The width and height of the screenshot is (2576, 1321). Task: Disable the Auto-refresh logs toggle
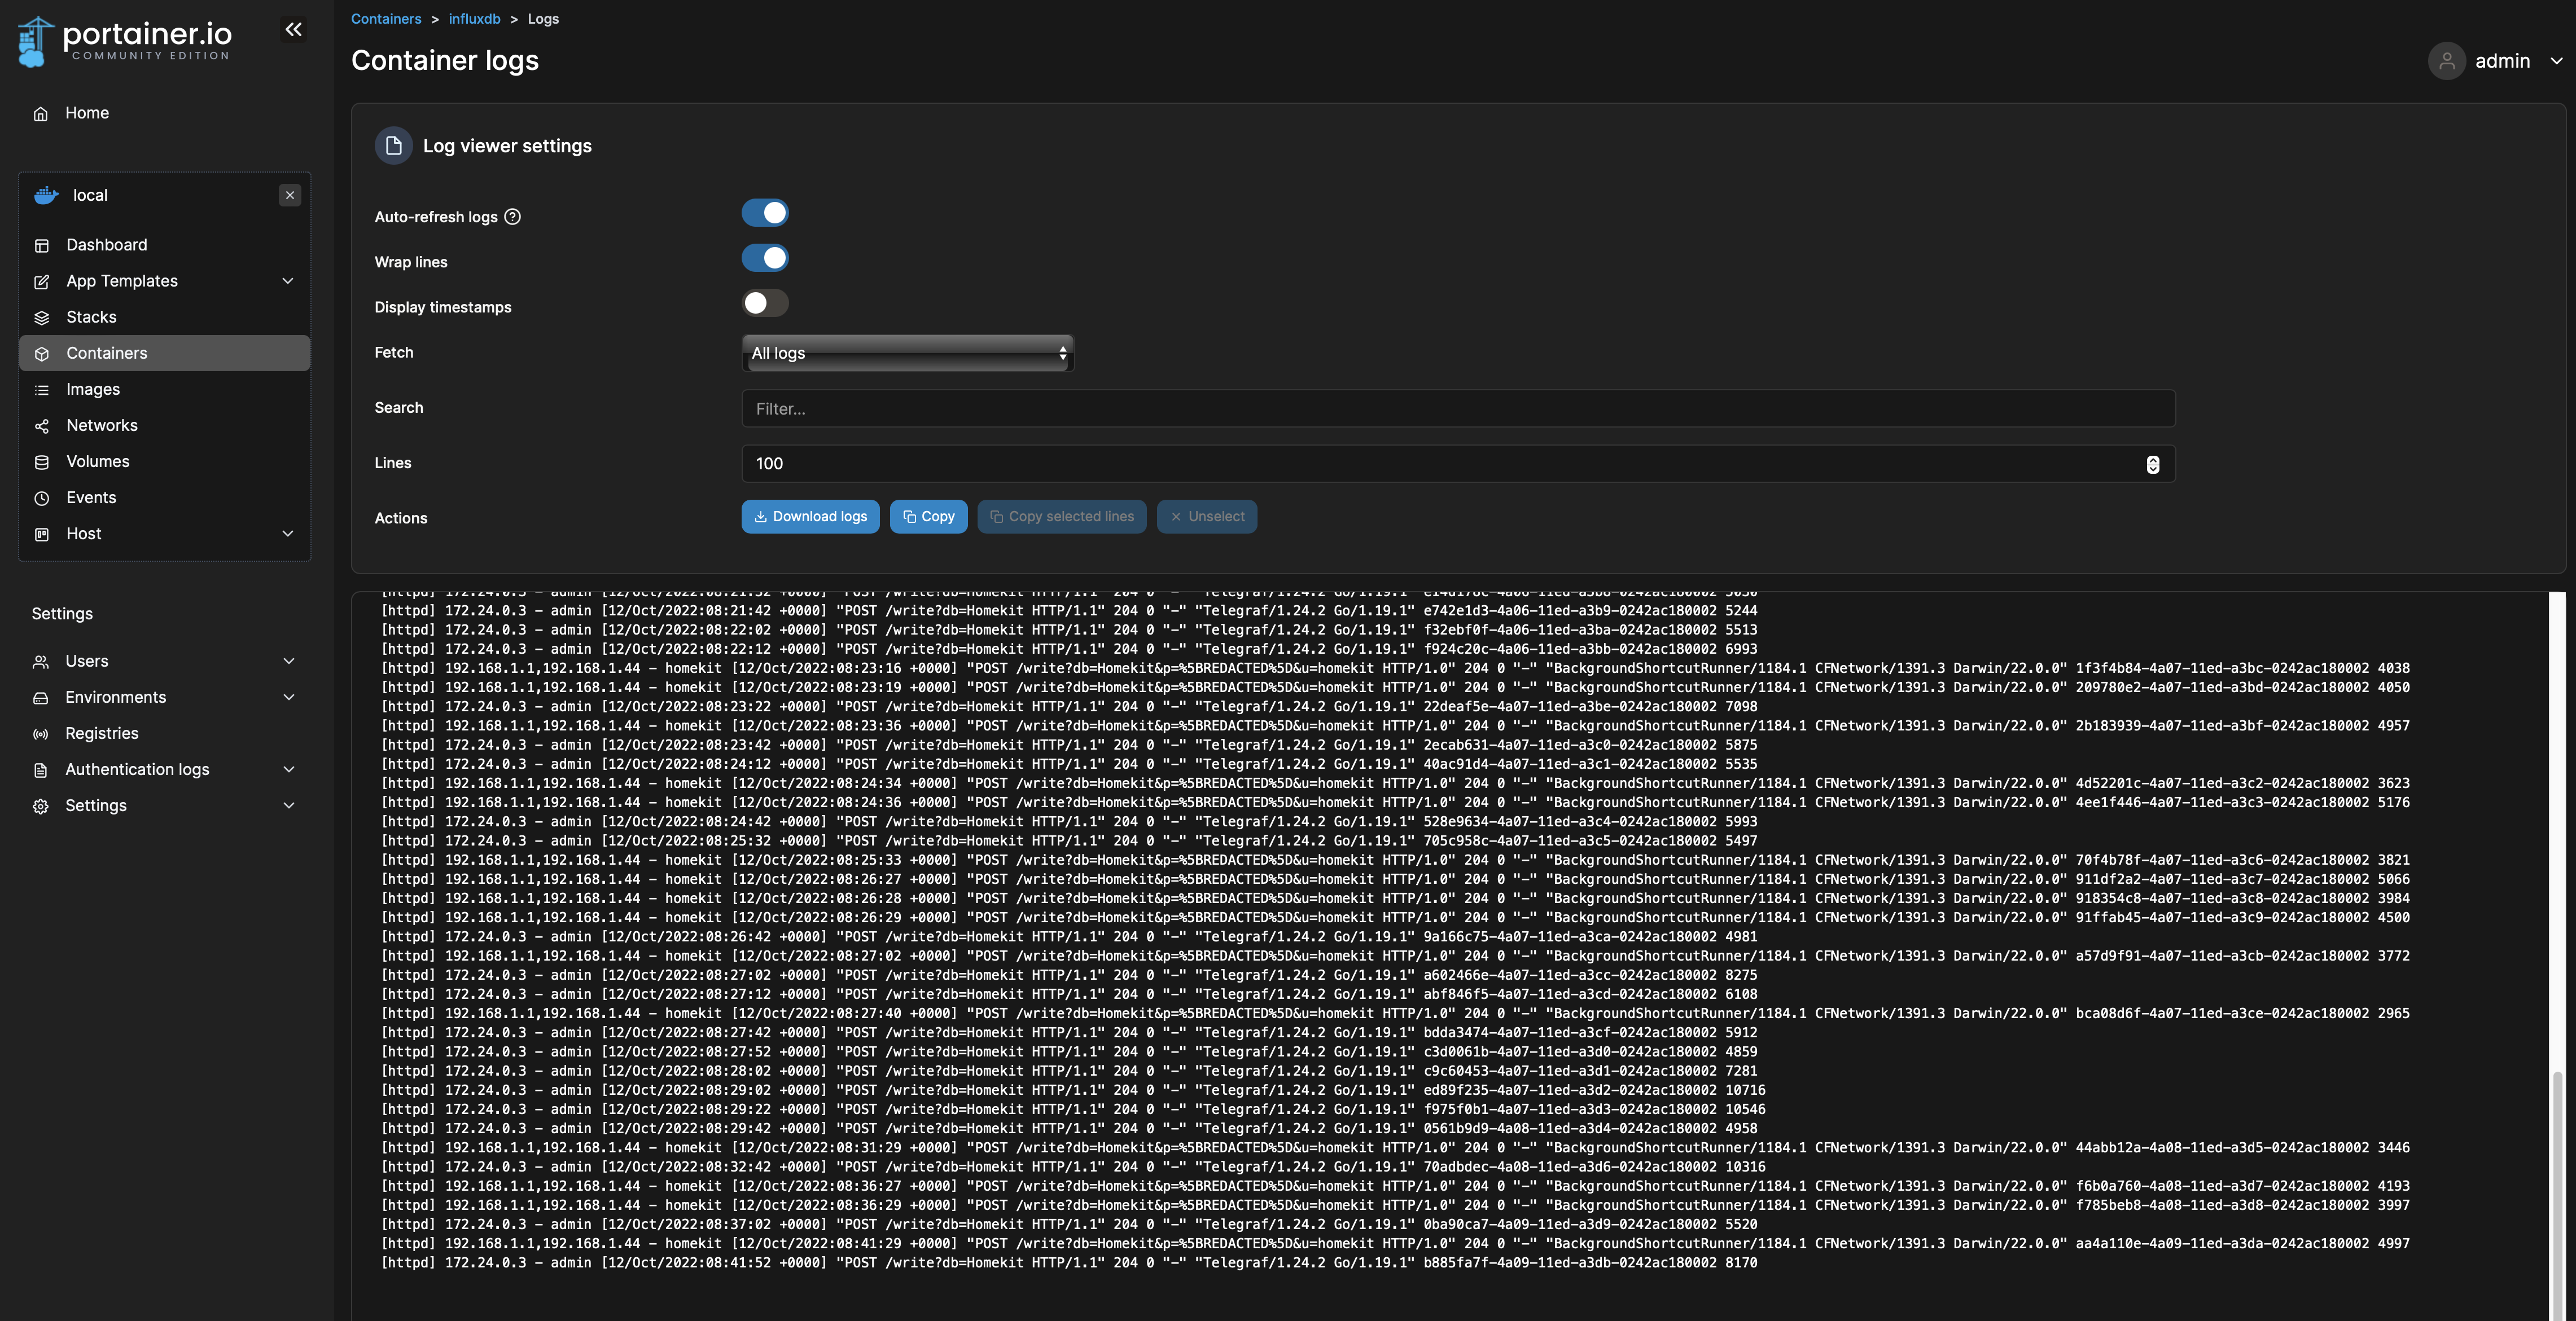pos(765,213)
